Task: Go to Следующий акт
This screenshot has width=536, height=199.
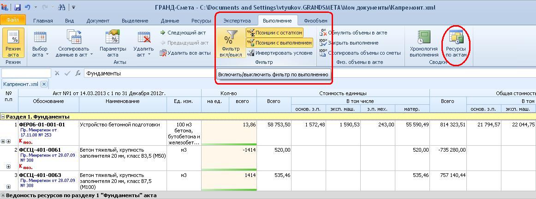Action: [183, 33]
